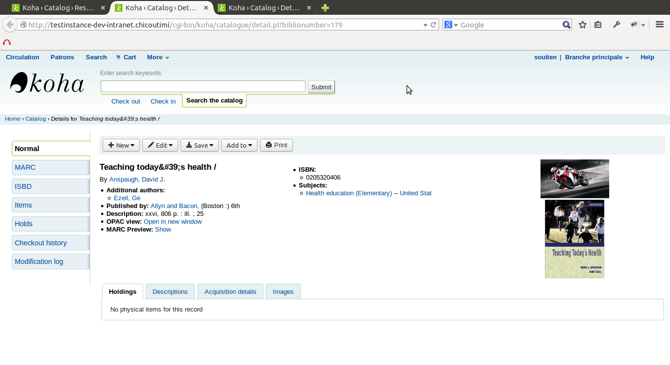The height and width of the screenshot is (365, 670).
Task: Print the record using the Print button
Action: tap(276, 145)
